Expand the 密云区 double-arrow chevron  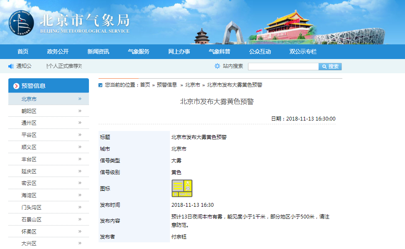click(79, 183)
